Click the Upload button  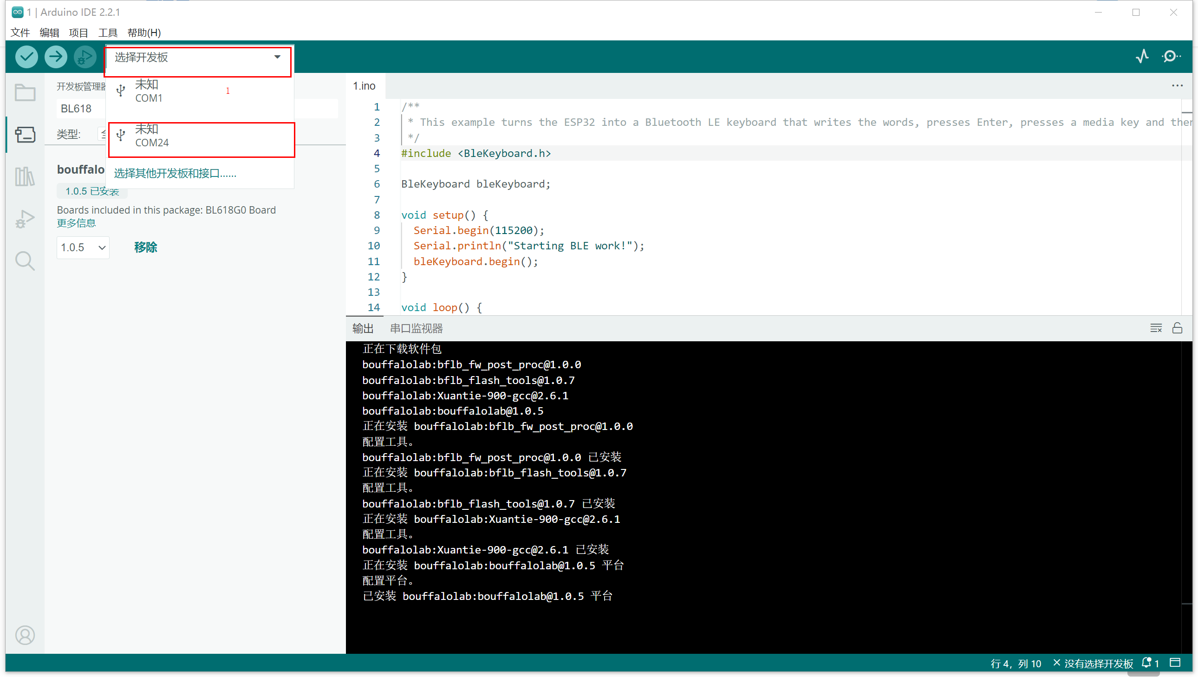pos(55,58)
